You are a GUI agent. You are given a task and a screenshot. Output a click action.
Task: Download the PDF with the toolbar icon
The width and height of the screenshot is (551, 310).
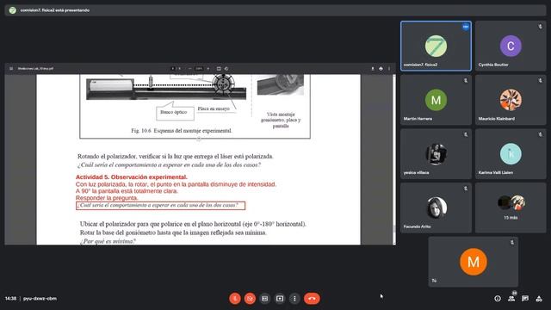click(373, 69)
